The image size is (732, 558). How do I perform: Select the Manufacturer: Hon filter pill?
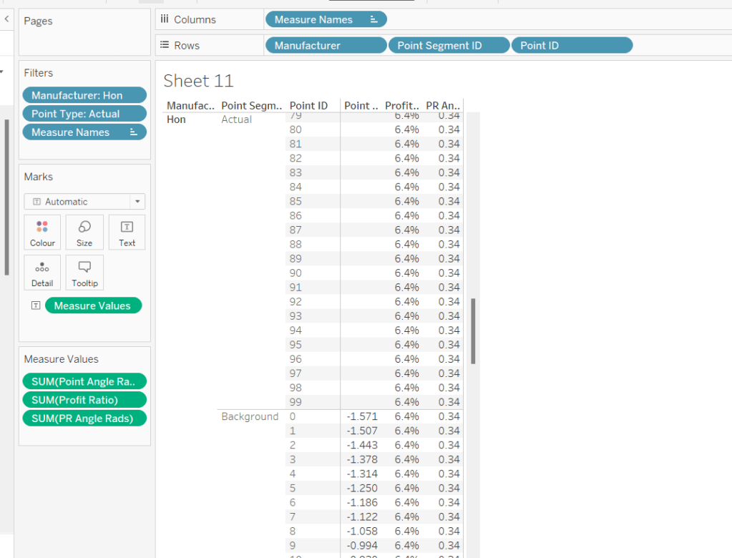(84, 95)
